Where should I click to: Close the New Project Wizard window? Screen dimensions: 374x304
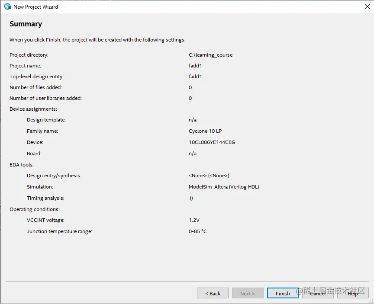368,6
